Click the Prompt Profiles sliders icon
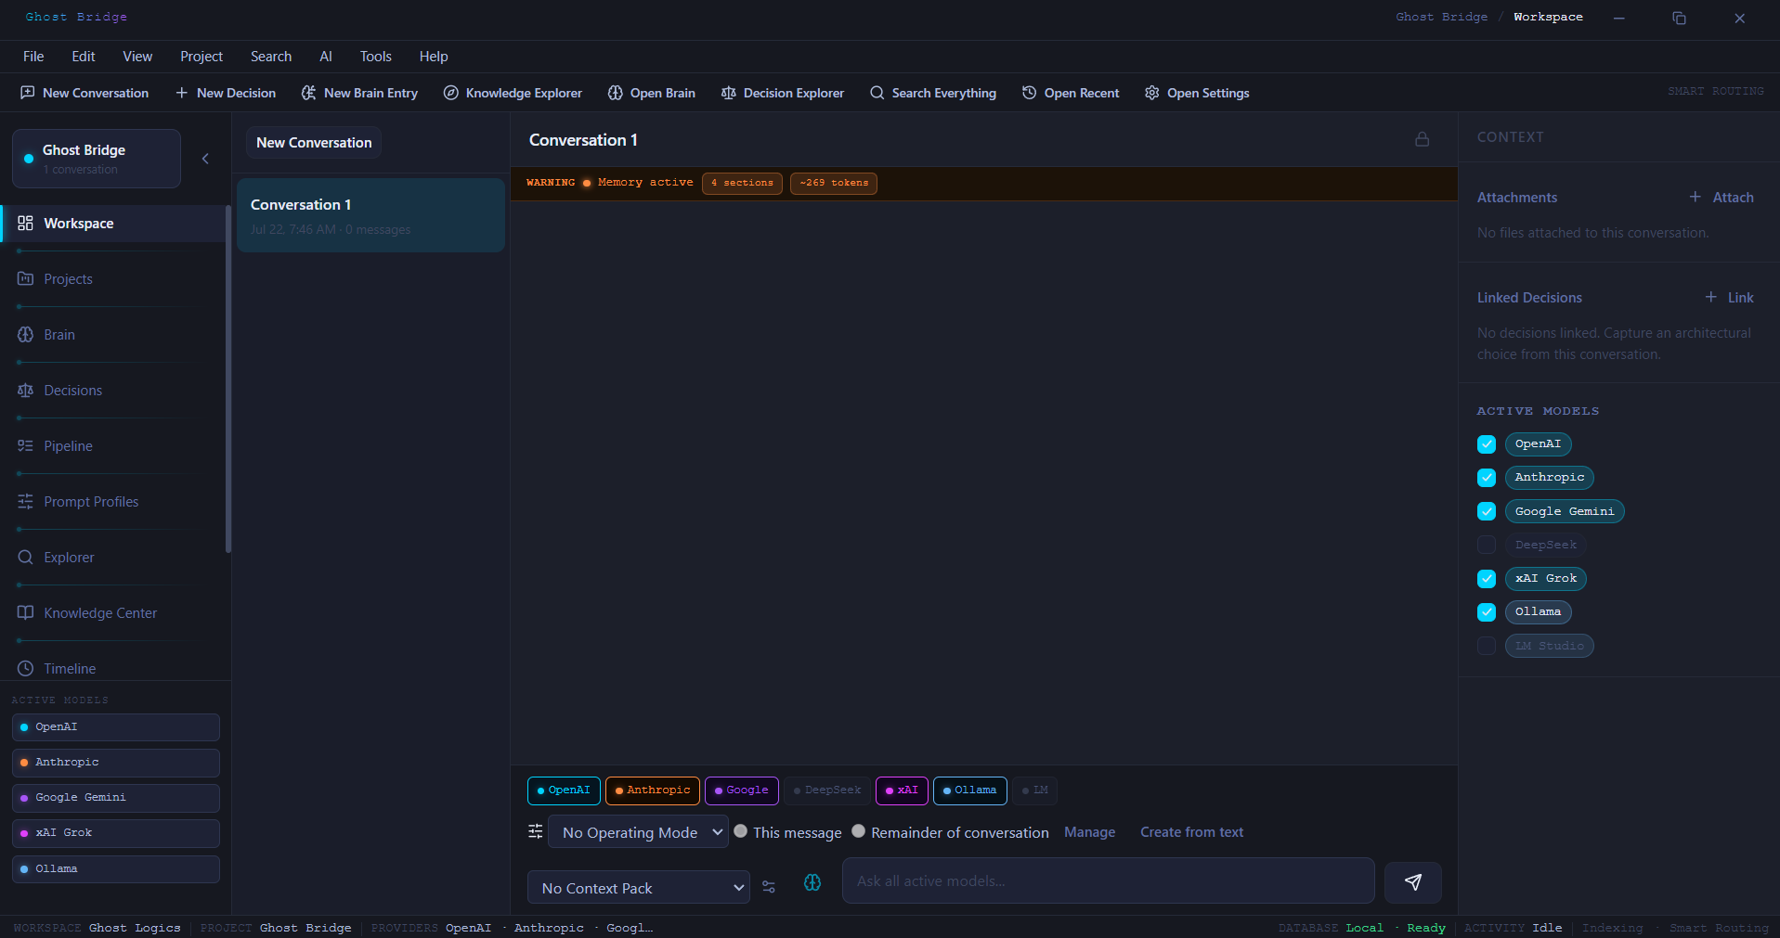Viewport: 1780px width, 938px height. click(x=26, y=502)
